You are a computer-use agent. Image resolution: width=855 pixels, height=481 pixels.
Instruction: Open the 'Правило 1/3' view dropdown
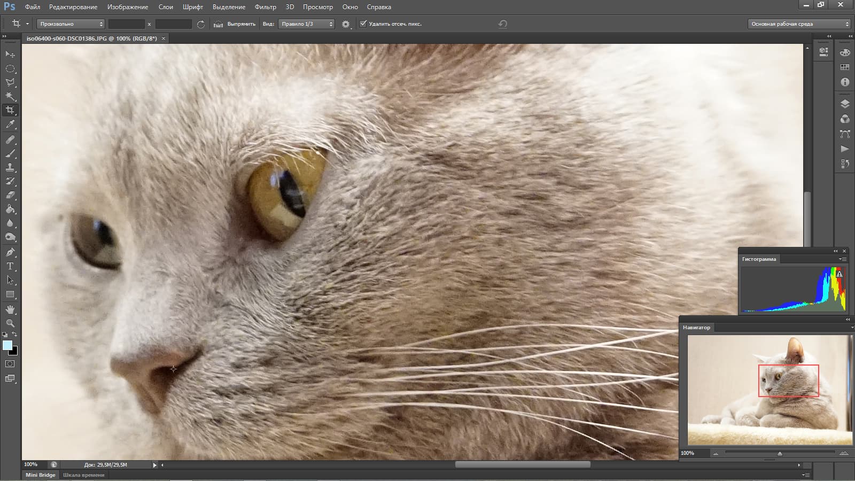pyautogui.click(x=306, y=24)
